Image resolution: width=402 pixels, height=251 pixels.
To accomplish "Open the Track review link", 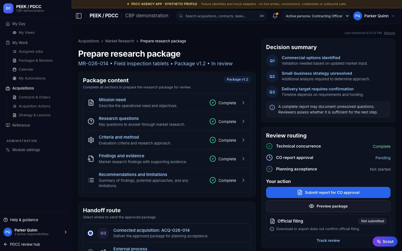I will (328, 240).
